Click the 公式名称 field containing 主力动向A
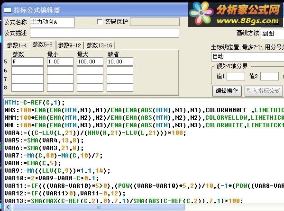Image resolution: width=284 pixels, height=211 pixels. (x=52, y=22)
